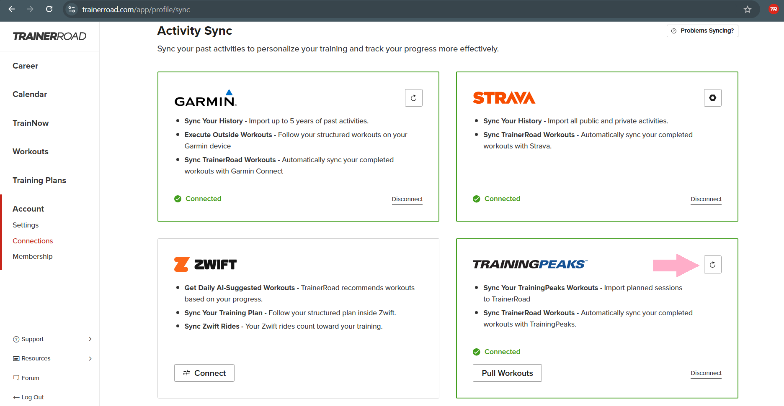The height and width of the screenshot is (406, 784).
Task: Click the browser forward arrow
Action: click(30, 9)
